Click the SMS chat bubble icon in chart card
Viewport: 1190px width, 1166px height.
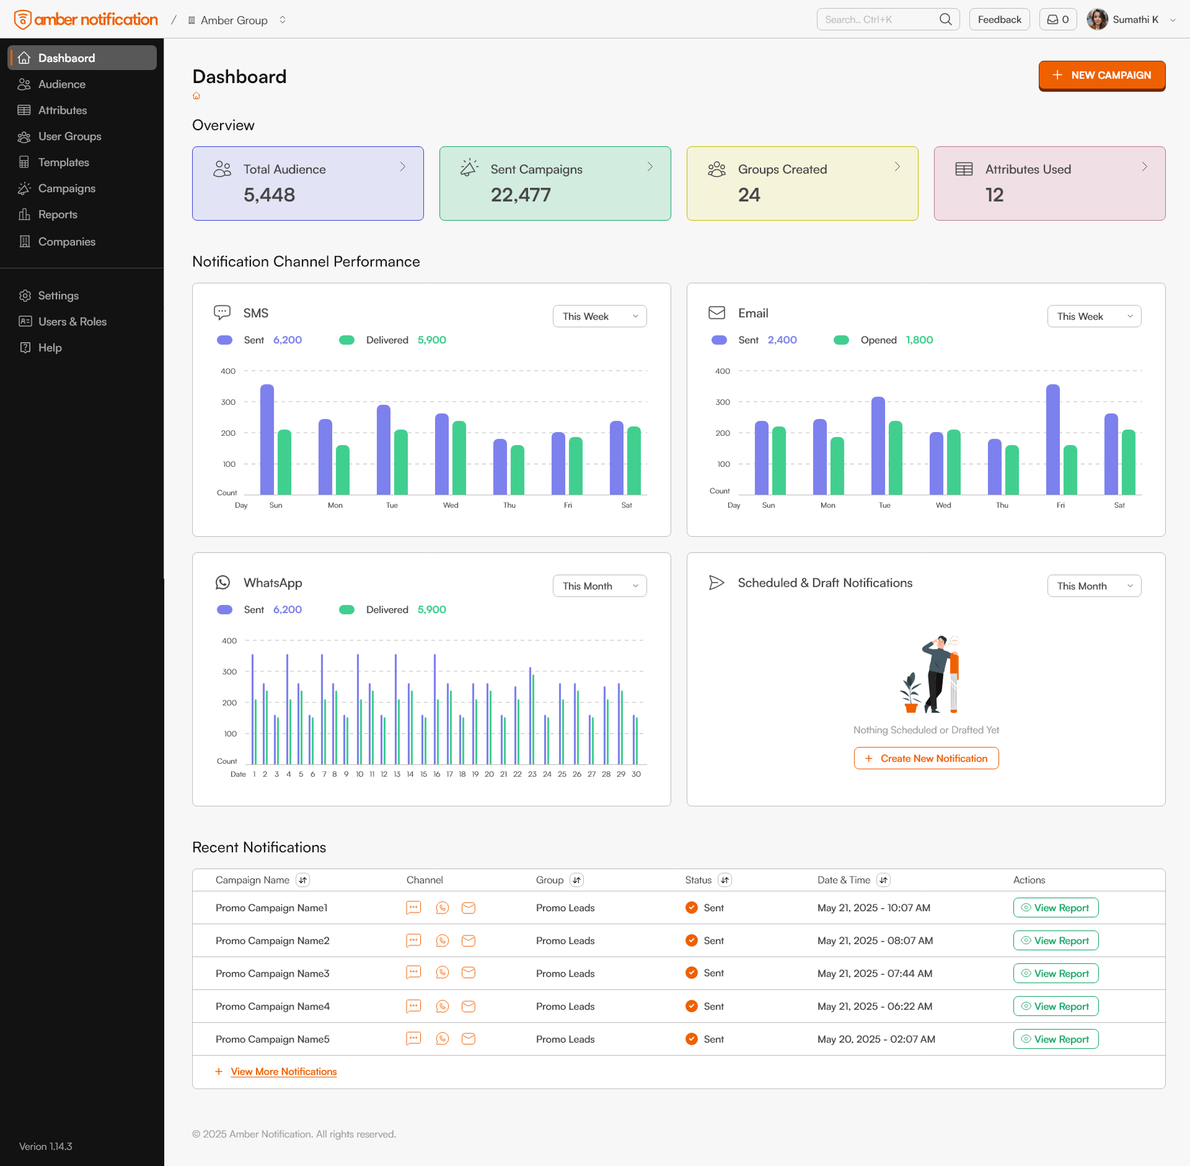[x=222, y=312]
